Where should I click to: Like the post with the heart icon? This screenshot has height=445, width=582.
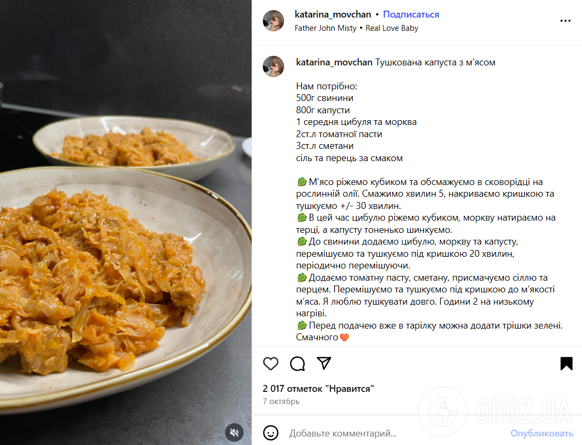tap(271, 364)
